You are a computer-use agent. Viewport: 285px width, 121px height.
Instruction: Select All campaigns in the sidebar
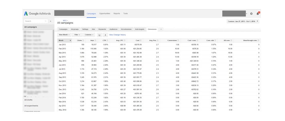(38, 27)
